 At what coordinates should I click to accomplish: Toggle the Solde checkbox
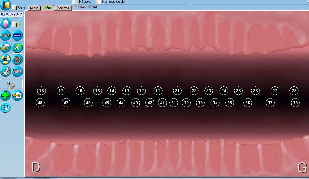[x=15, y=8]
